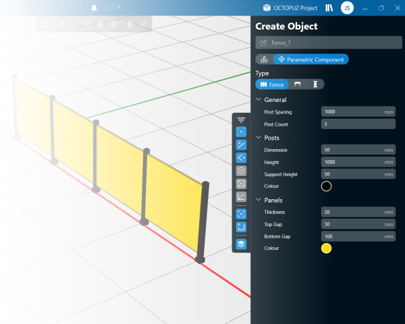Open the JS user account button
Image resolution: width=405 pixels, height=324 pixels.
[346, 8]
